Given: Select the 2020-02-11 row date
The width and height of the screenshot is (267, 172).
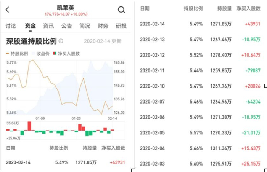Looking at the screenshot, I should pyautogui.click(x=153, y=70).
